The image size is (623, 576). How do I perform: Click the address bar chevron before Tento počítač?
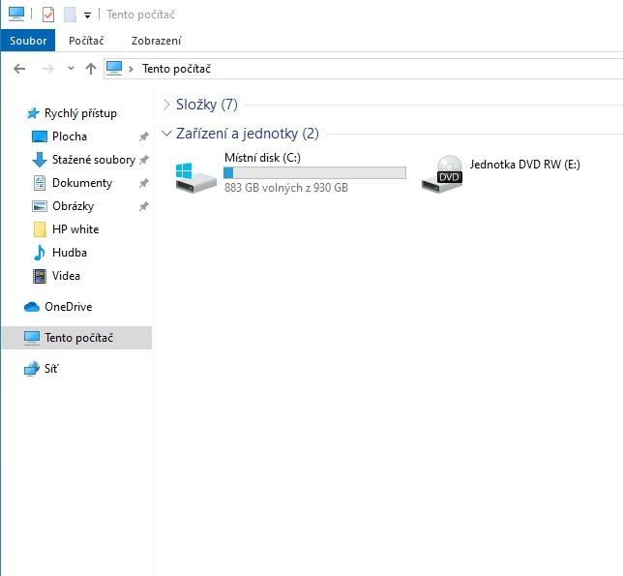131,69
